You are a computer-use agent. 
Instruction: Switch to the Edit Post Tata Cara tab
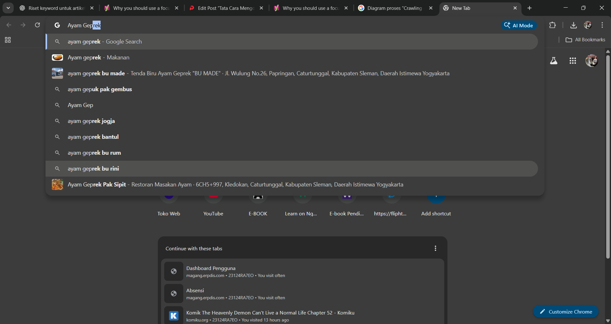[x=226, y=8]
